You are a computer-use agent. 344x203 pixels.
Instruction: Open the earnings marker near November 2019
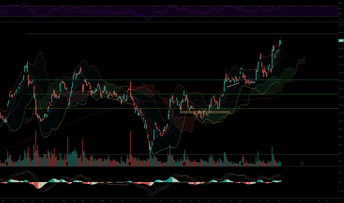tap(67, 164)
